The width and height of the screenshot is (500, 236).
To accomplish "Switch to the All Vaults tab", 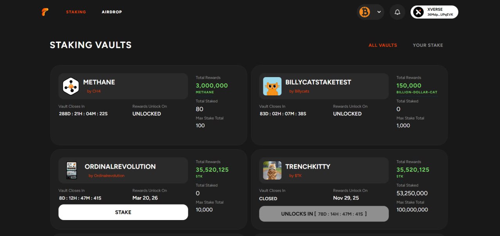I will 383,45.
